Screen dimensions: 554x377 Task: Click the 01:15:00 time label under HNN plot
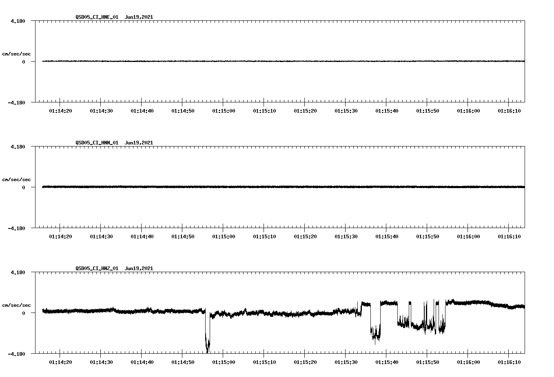coord(224,237)
